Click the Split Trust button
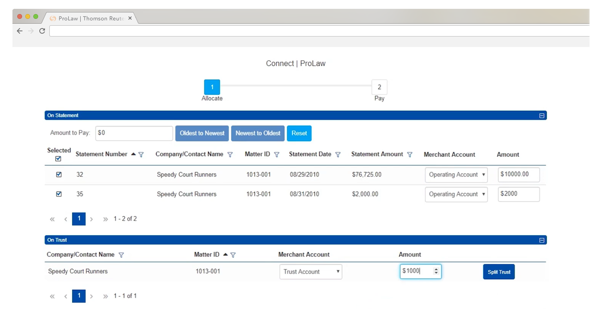 (498, 272)
